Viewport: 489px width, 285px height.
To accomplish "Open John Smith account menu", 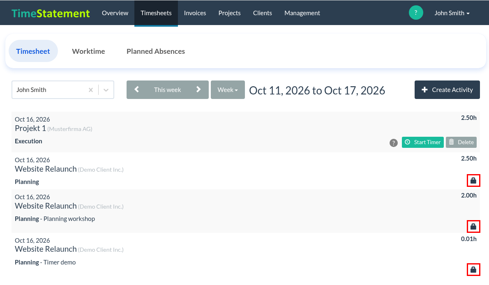I will pos(452,13).
